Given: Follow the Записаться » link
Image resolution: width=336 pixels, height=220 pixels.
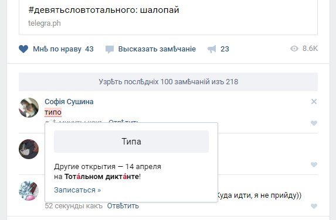Looking at the screenshot, I should 77,190.
